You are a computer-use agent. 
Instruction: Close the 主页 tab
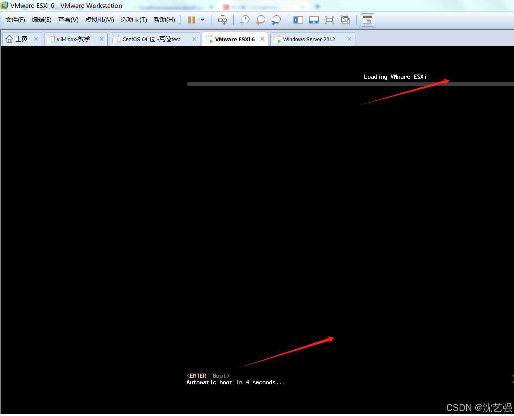(36, 39)
